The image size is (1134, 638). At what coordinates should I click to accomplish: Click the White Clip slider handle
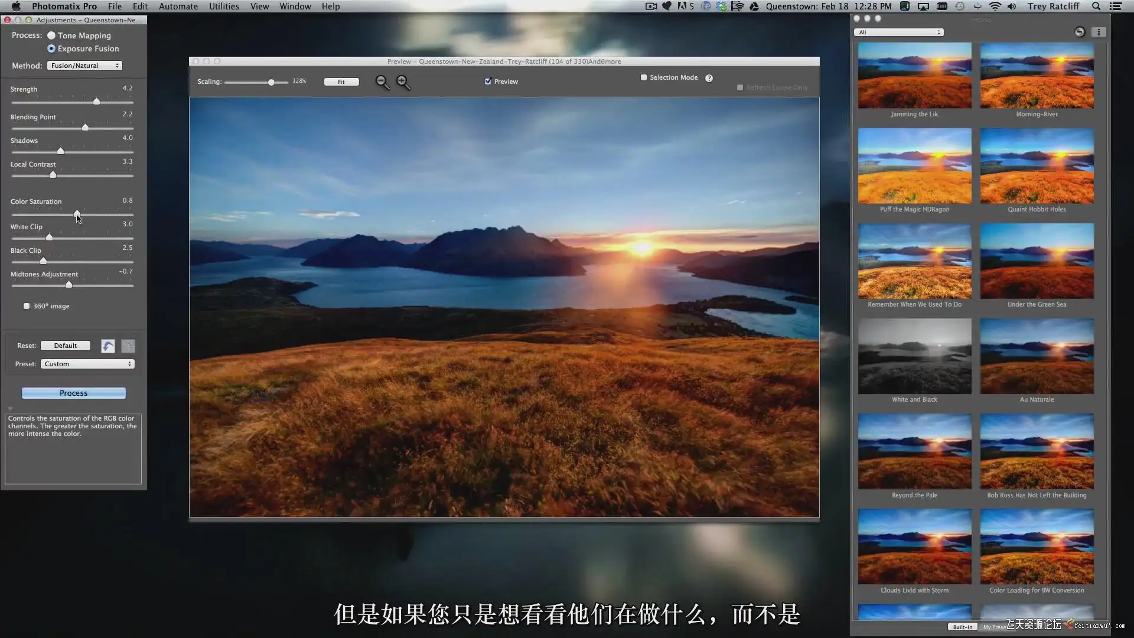(x=49, y=237)
